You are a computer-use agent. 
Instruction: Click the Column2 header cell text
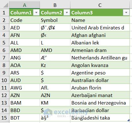[52, 13]
